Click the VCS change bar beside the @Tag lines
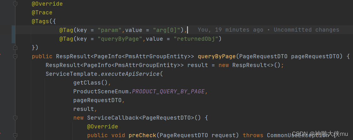Image resolution: width=353 pixels, height=140 pixels. coord(13,34)
